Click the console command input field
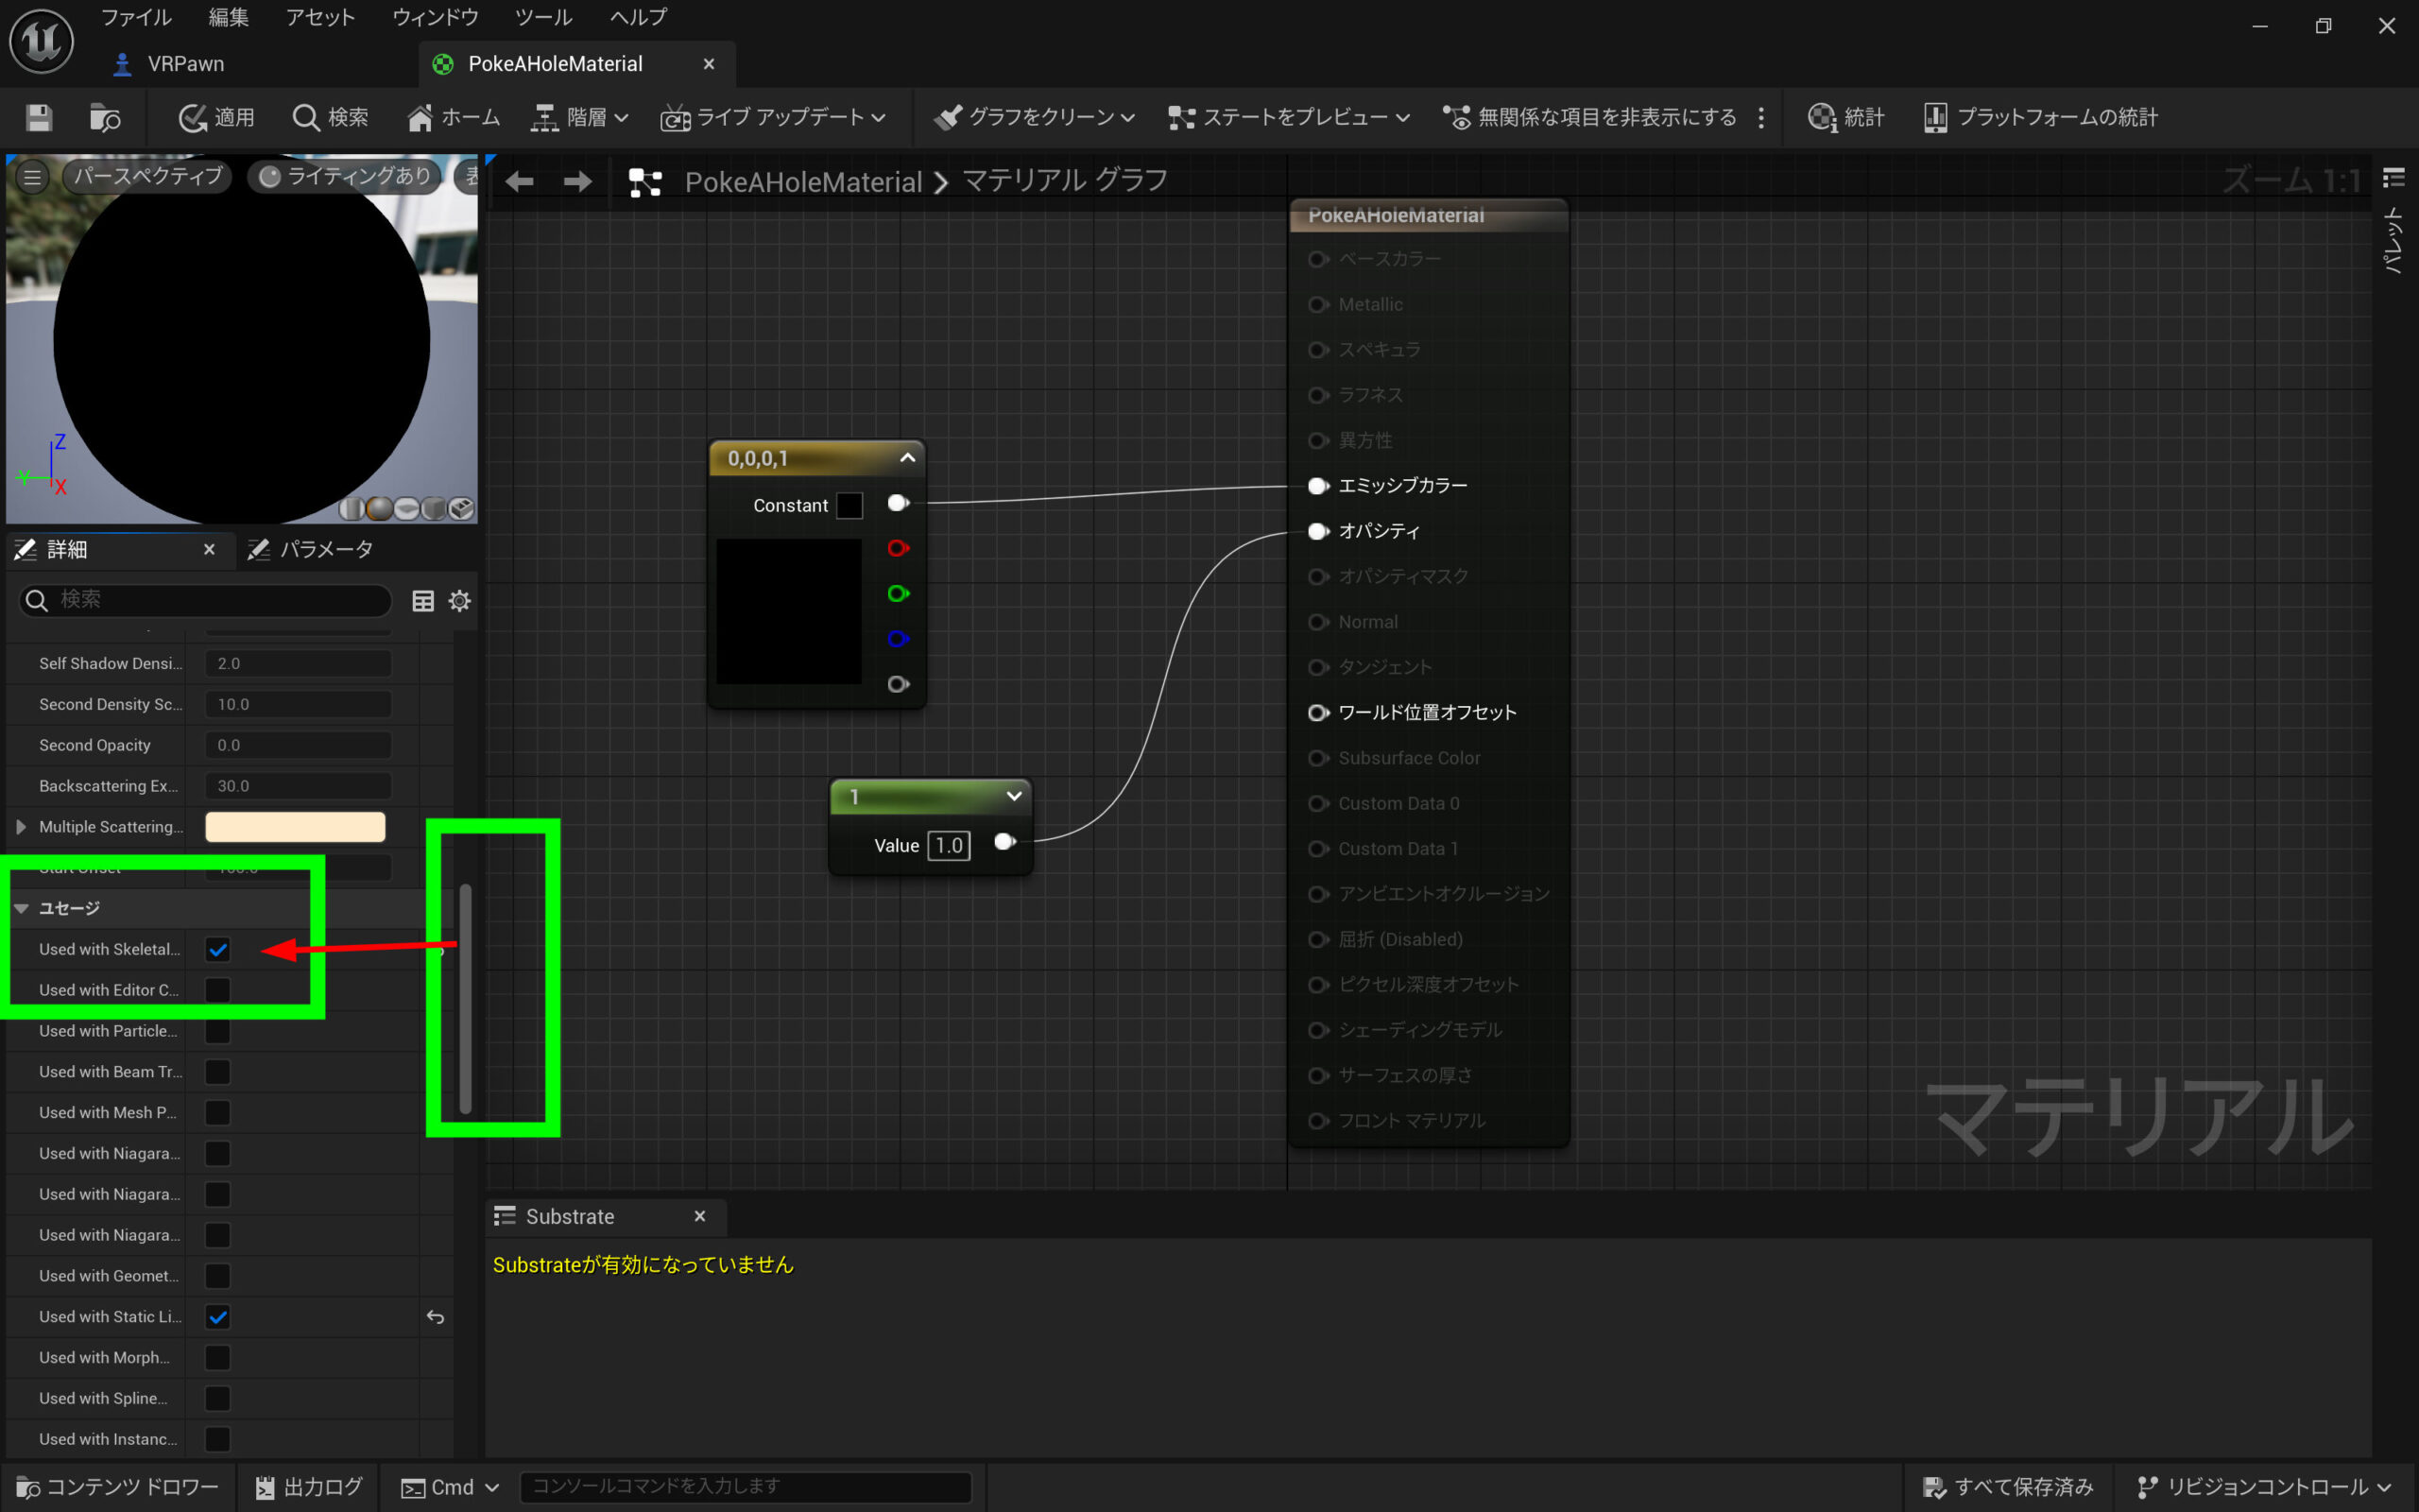2419x1512 pixels. [x=745, y=1487]
